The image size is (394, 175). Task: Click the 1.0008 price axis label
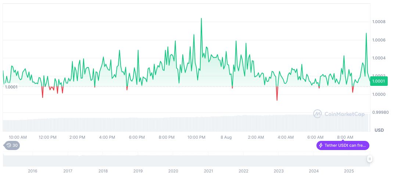(379, 22)
